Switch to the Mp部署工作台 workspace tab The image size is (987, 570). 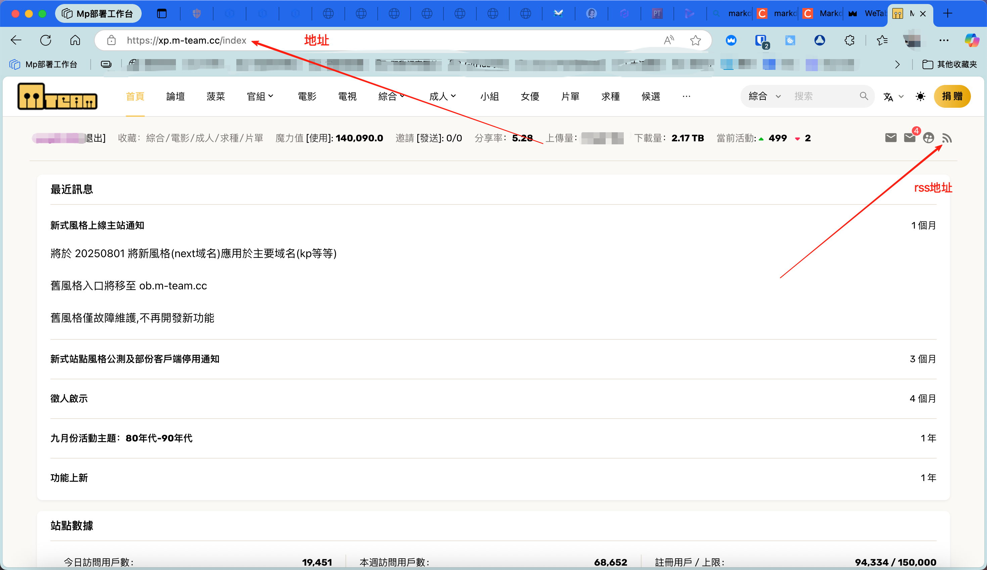[x=98, y=14]
